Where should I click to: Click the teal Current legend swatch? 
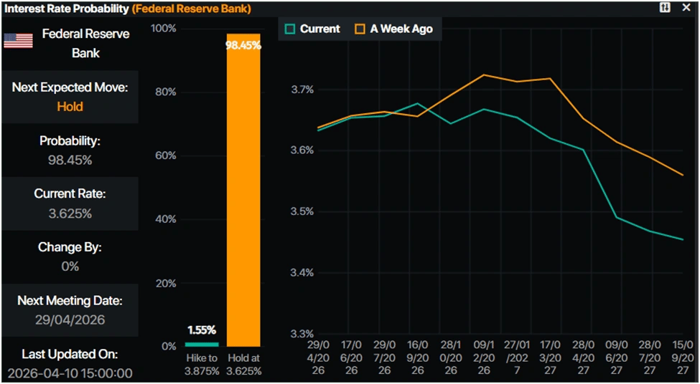290,29
